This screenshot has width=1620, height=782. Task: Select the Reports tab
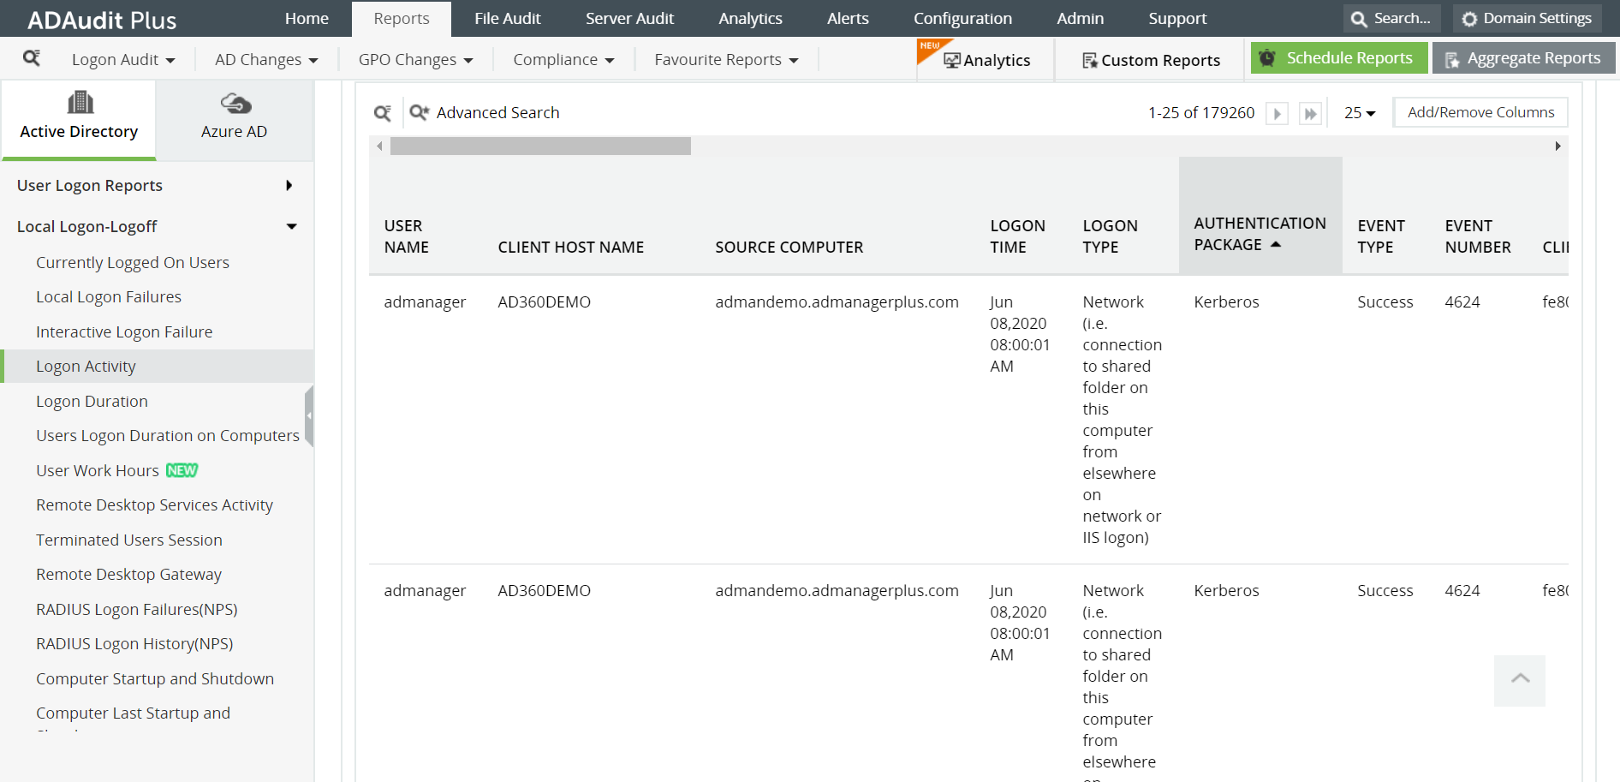tap(402, 19)
